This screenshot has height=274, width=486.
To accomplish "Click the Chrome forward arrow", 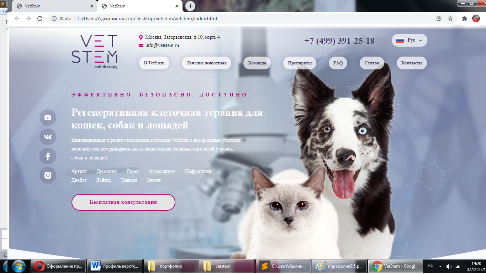I will coord(28,19).
